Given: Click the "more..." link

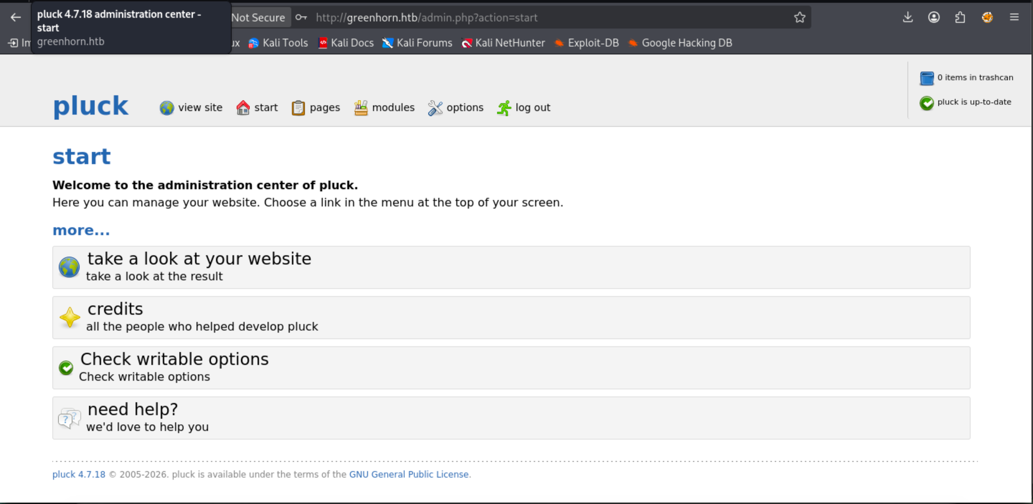Looking at the screenshot, I should click(x=81, y=230).
